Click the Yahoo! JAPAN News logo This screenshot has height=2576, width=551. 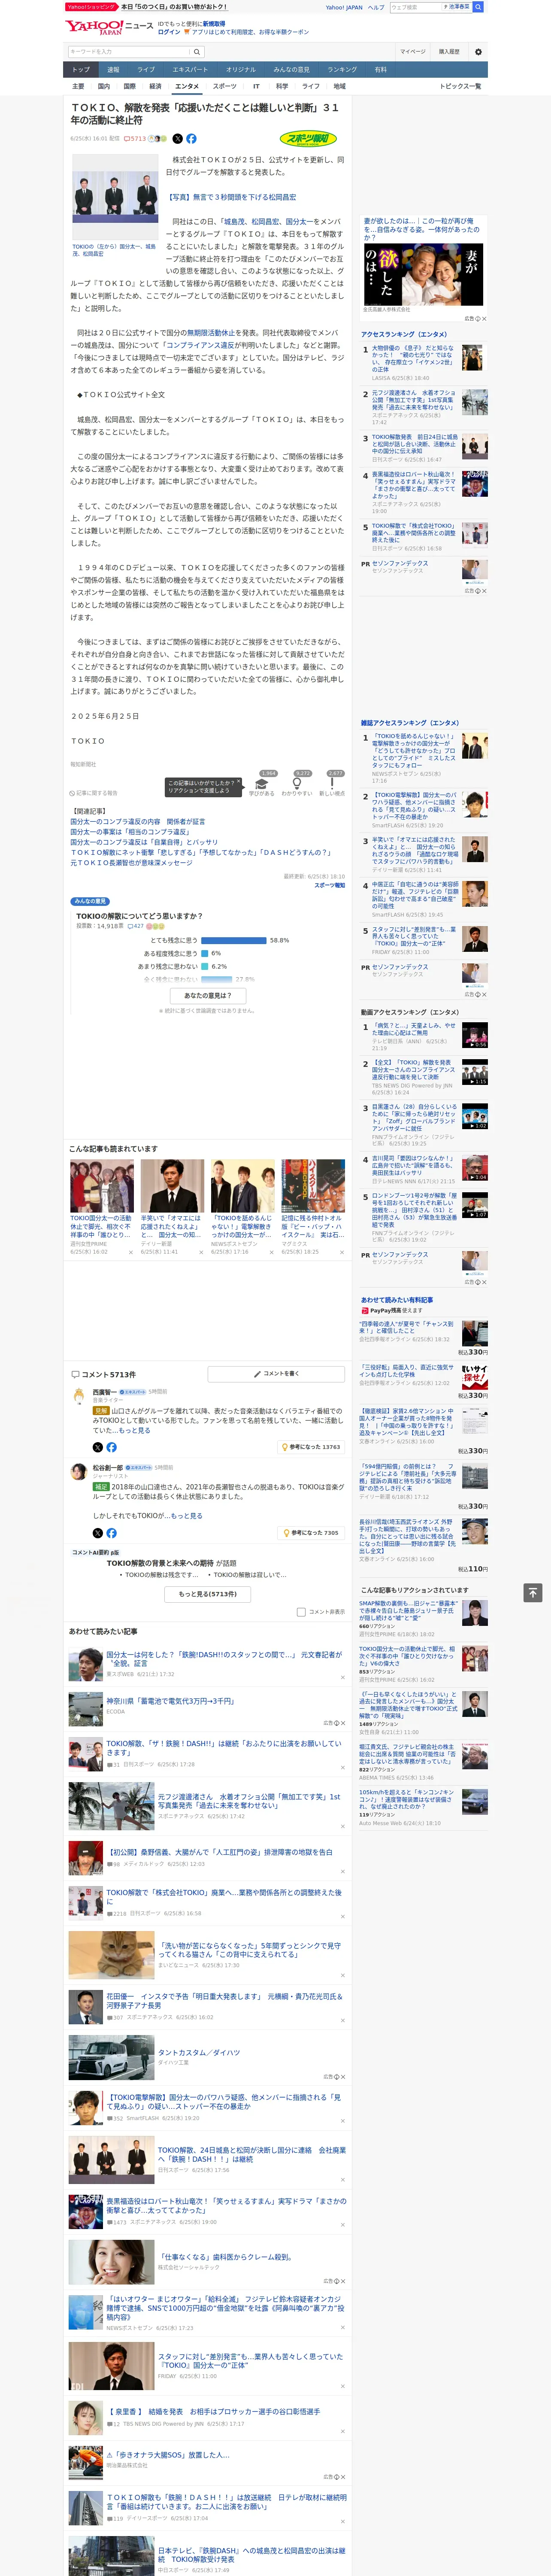[109, 27]
